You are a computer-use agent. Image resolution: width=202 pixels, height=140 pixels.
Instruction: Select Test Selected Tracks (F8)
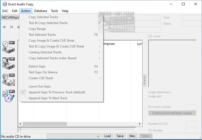click(62, 35)
